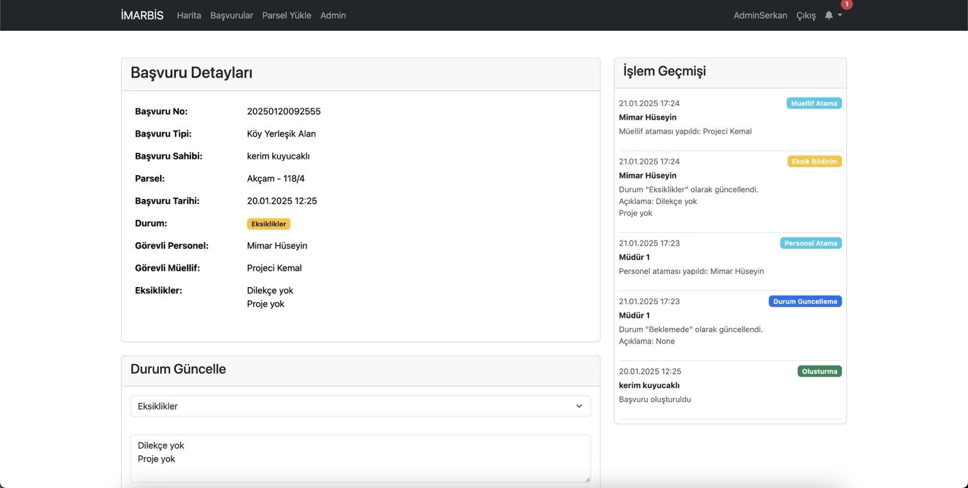
Task: Click the red notification count badge
Action: (846, 4)
